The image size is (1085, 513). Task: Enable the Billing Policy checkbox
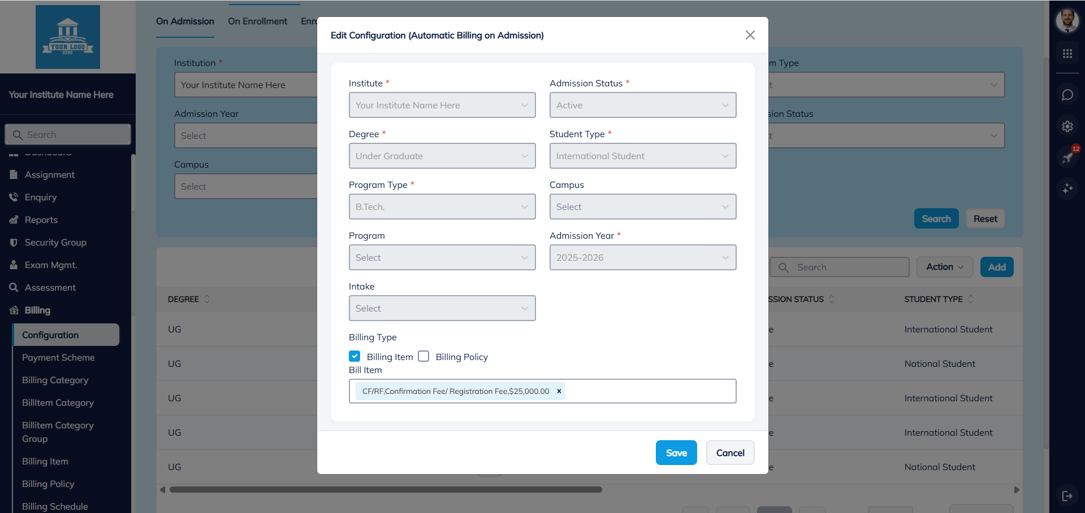(423, 356)
